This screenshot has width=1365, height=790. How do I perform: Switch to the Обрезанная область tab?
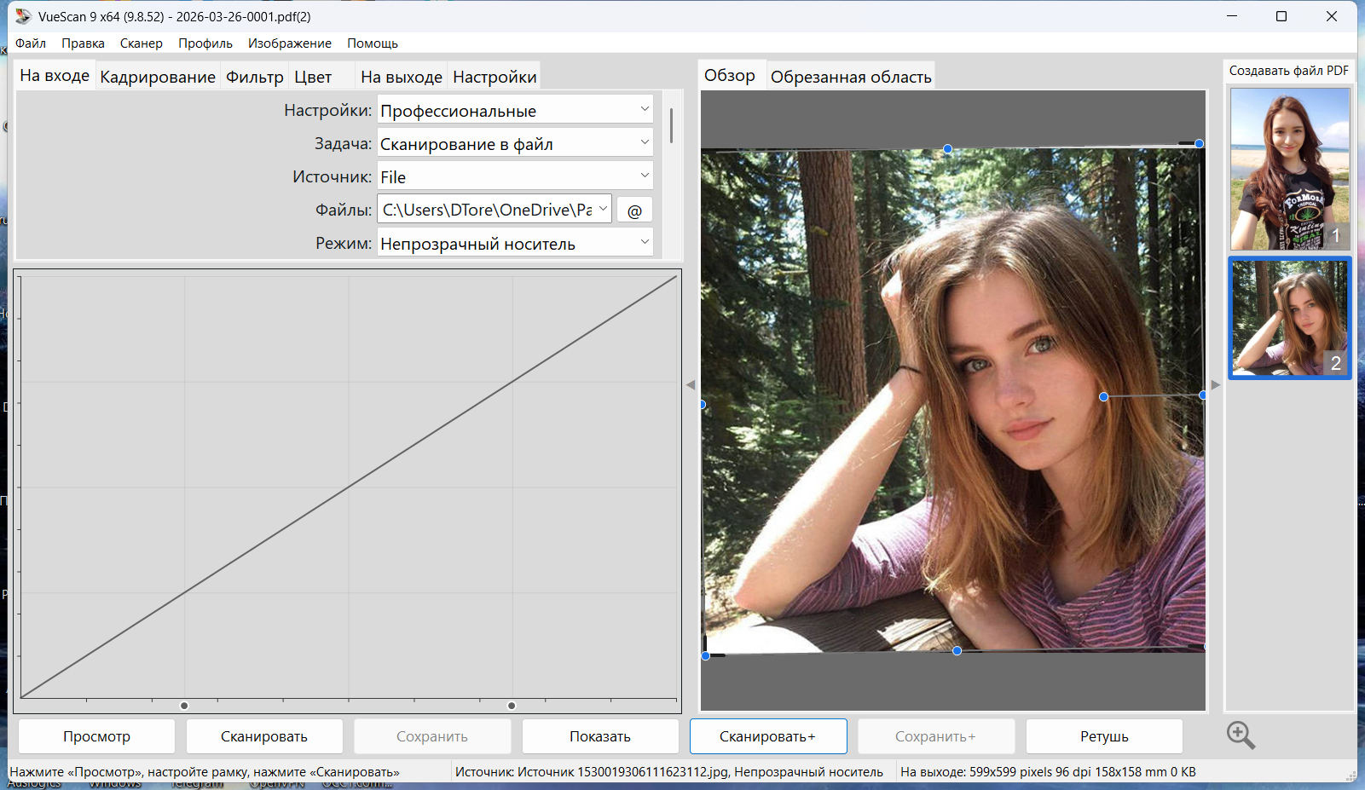click(x=850, y=77)
